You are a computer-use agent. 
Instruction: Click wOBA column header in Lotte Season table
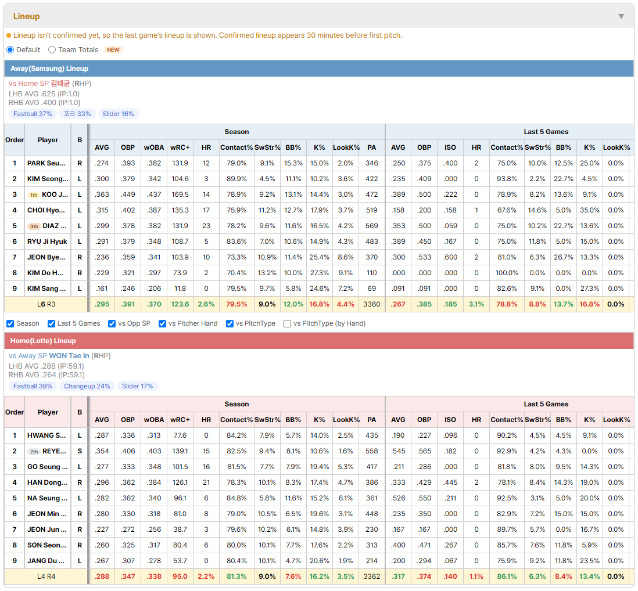point(154,420)
